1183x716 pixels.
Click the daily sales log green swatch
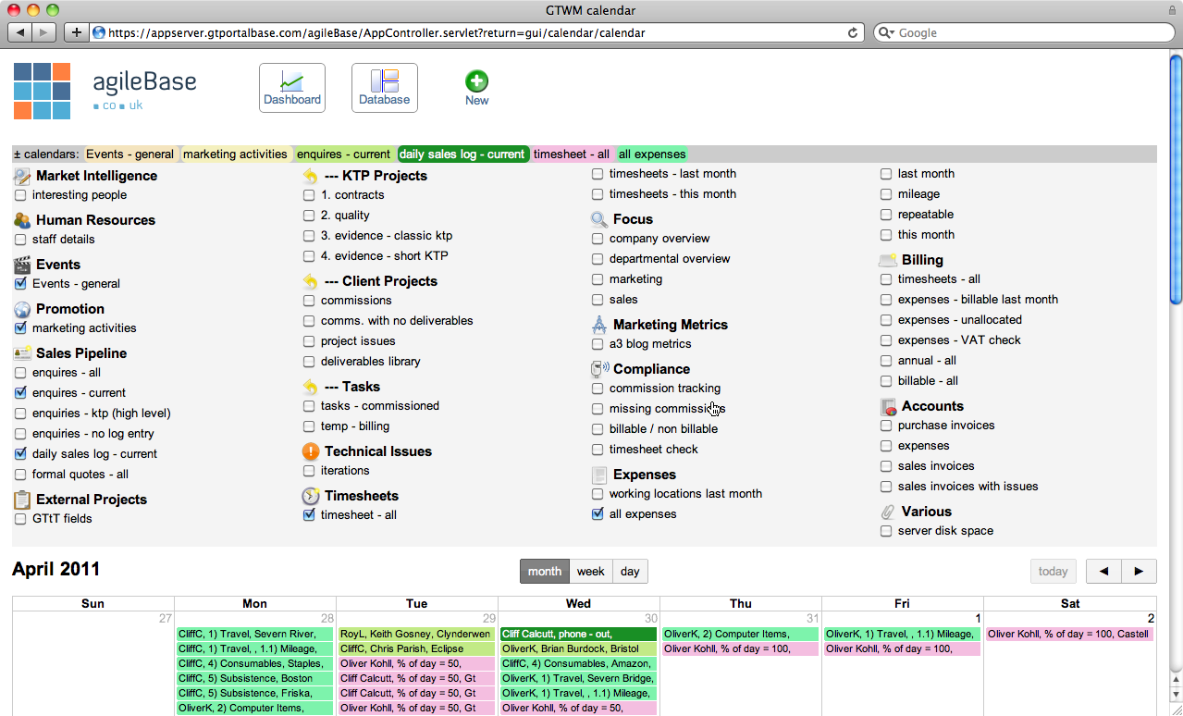(x=462, y=154)
